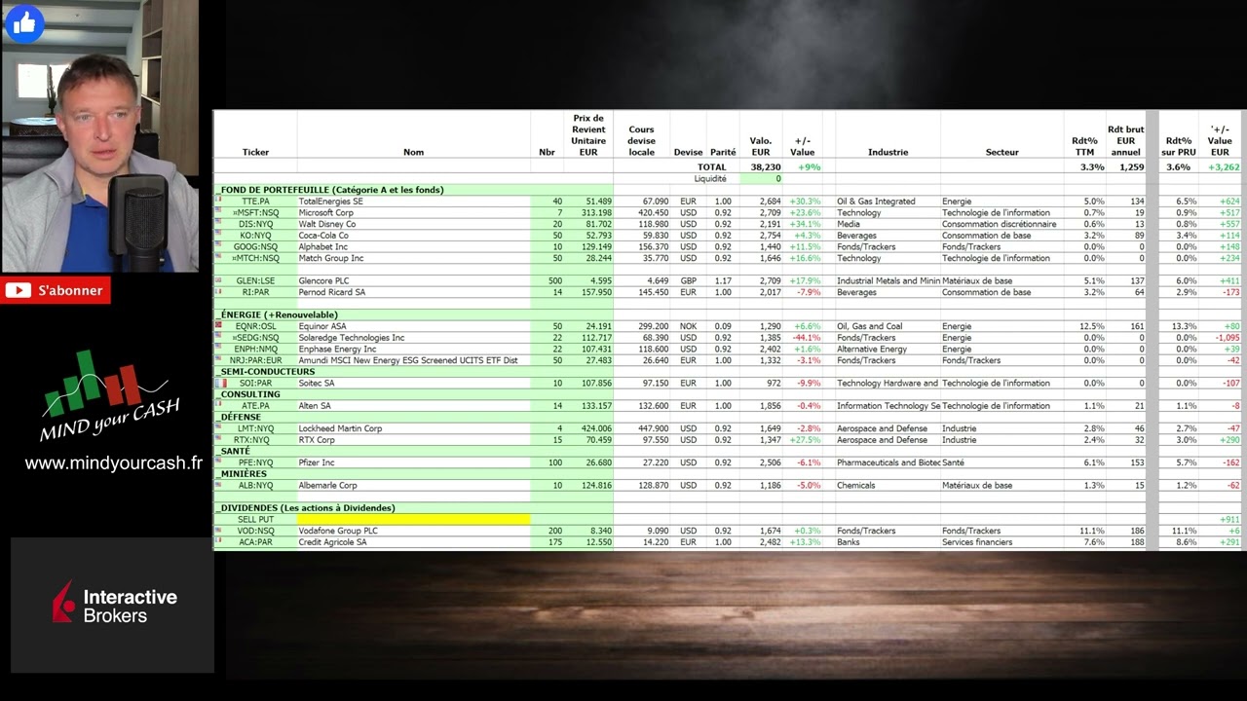
Task: Select the SELL PUT cell
Action: pyautogui.click(x=255, y=519)
